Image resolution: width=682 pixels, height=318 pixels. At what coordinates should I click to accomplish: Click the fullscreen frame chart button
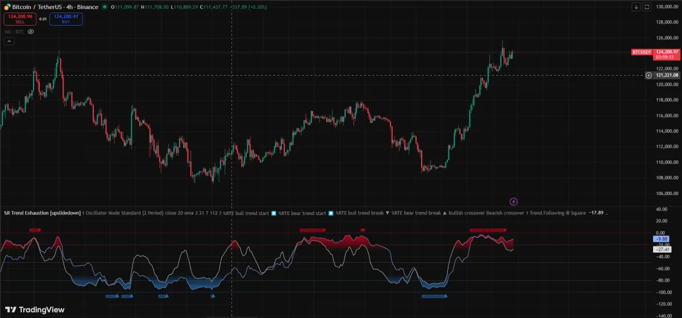click(x=646, y=7)
